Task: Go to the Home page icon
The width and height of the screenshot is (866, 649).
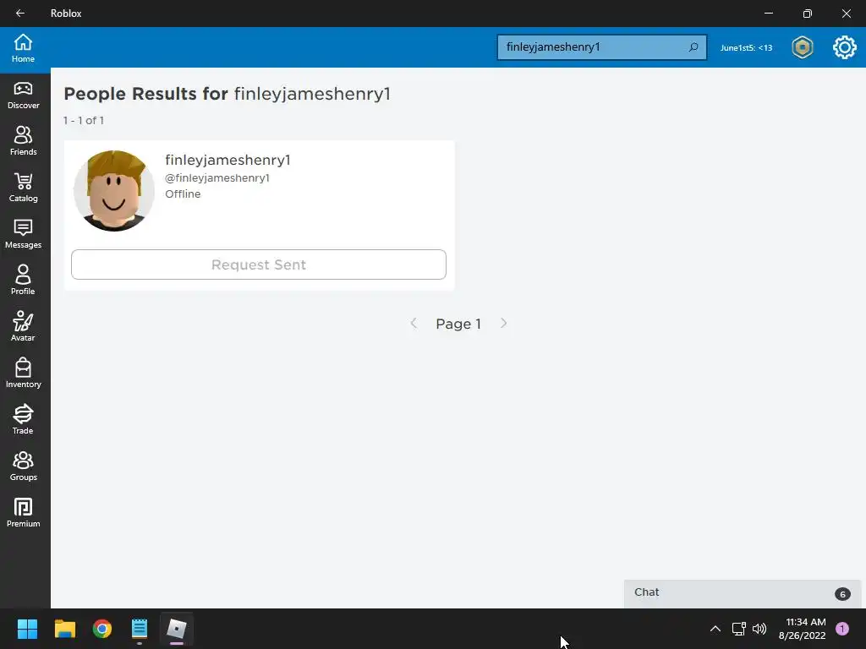Action: (23, 48)
